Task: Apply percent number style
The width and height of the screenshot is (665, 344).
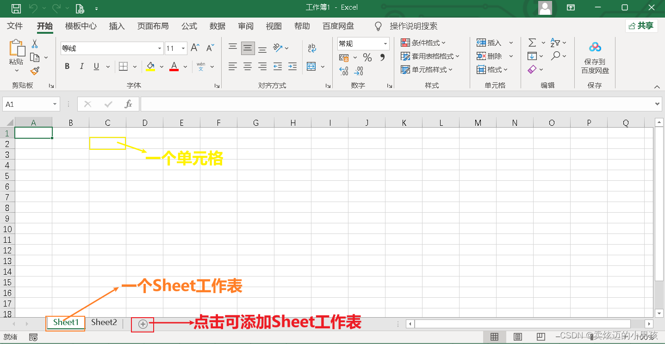Action: pyautogui.click(x=368, y=56)
